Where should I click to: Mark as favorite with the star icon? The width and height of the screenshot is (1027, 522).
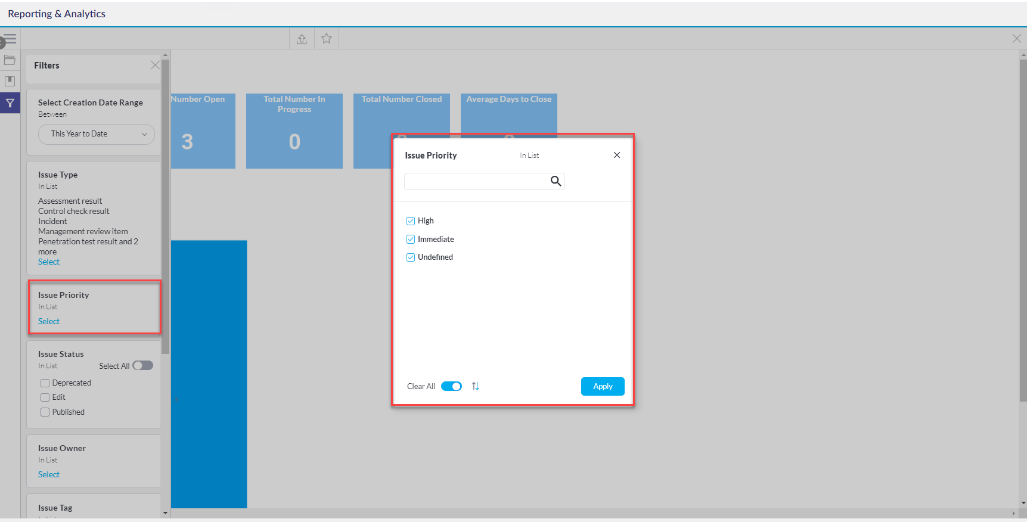[326, 39]
